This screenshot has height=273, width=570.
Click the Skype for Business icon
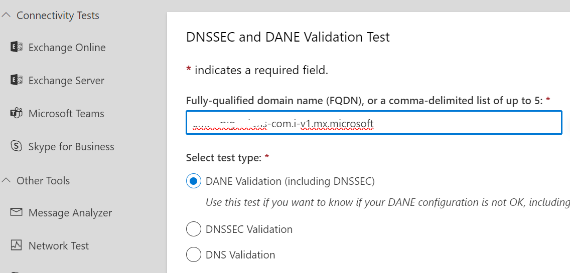17,146
